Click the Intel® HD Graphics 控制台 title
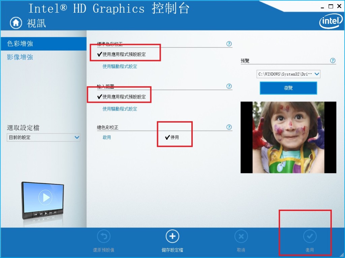This screenshot has height=258, width=345. 109,9
